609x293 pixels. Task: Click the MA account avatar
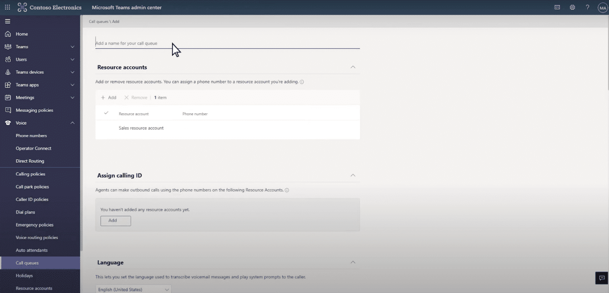point(602,7)
